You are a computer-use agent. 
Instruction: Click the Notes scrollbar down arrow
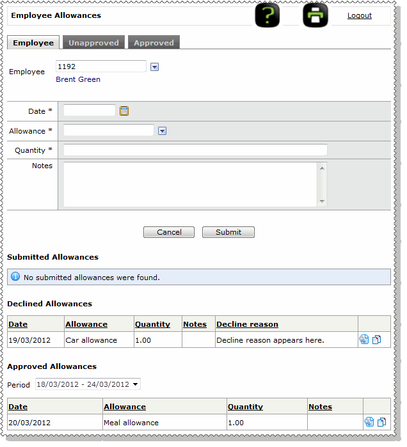pyautogui.click(x=322, y=202)
